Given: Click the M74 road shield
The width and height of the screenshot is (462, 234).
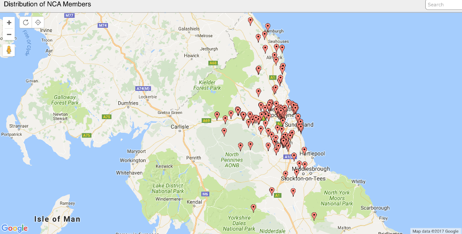Looking at the screenshot, I should click(103, 25).
